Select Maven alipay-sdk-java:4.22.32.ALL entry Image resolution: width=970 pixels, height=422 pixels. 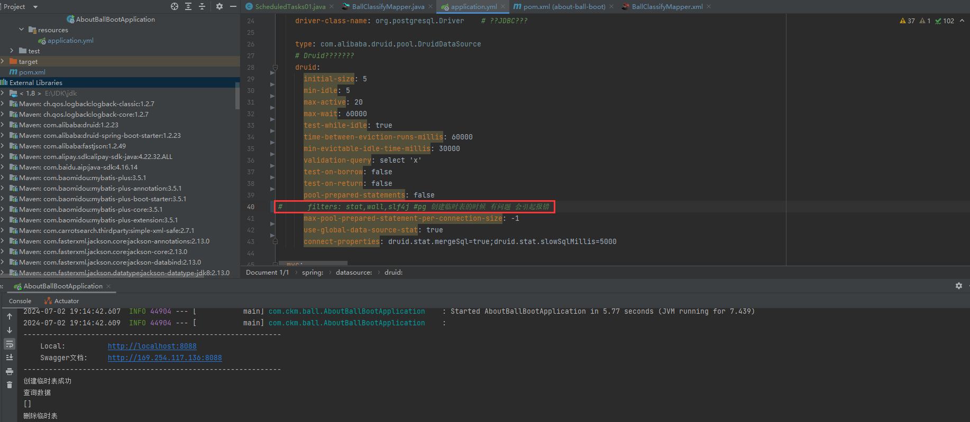pyautogui.click(x=96, y=157)
